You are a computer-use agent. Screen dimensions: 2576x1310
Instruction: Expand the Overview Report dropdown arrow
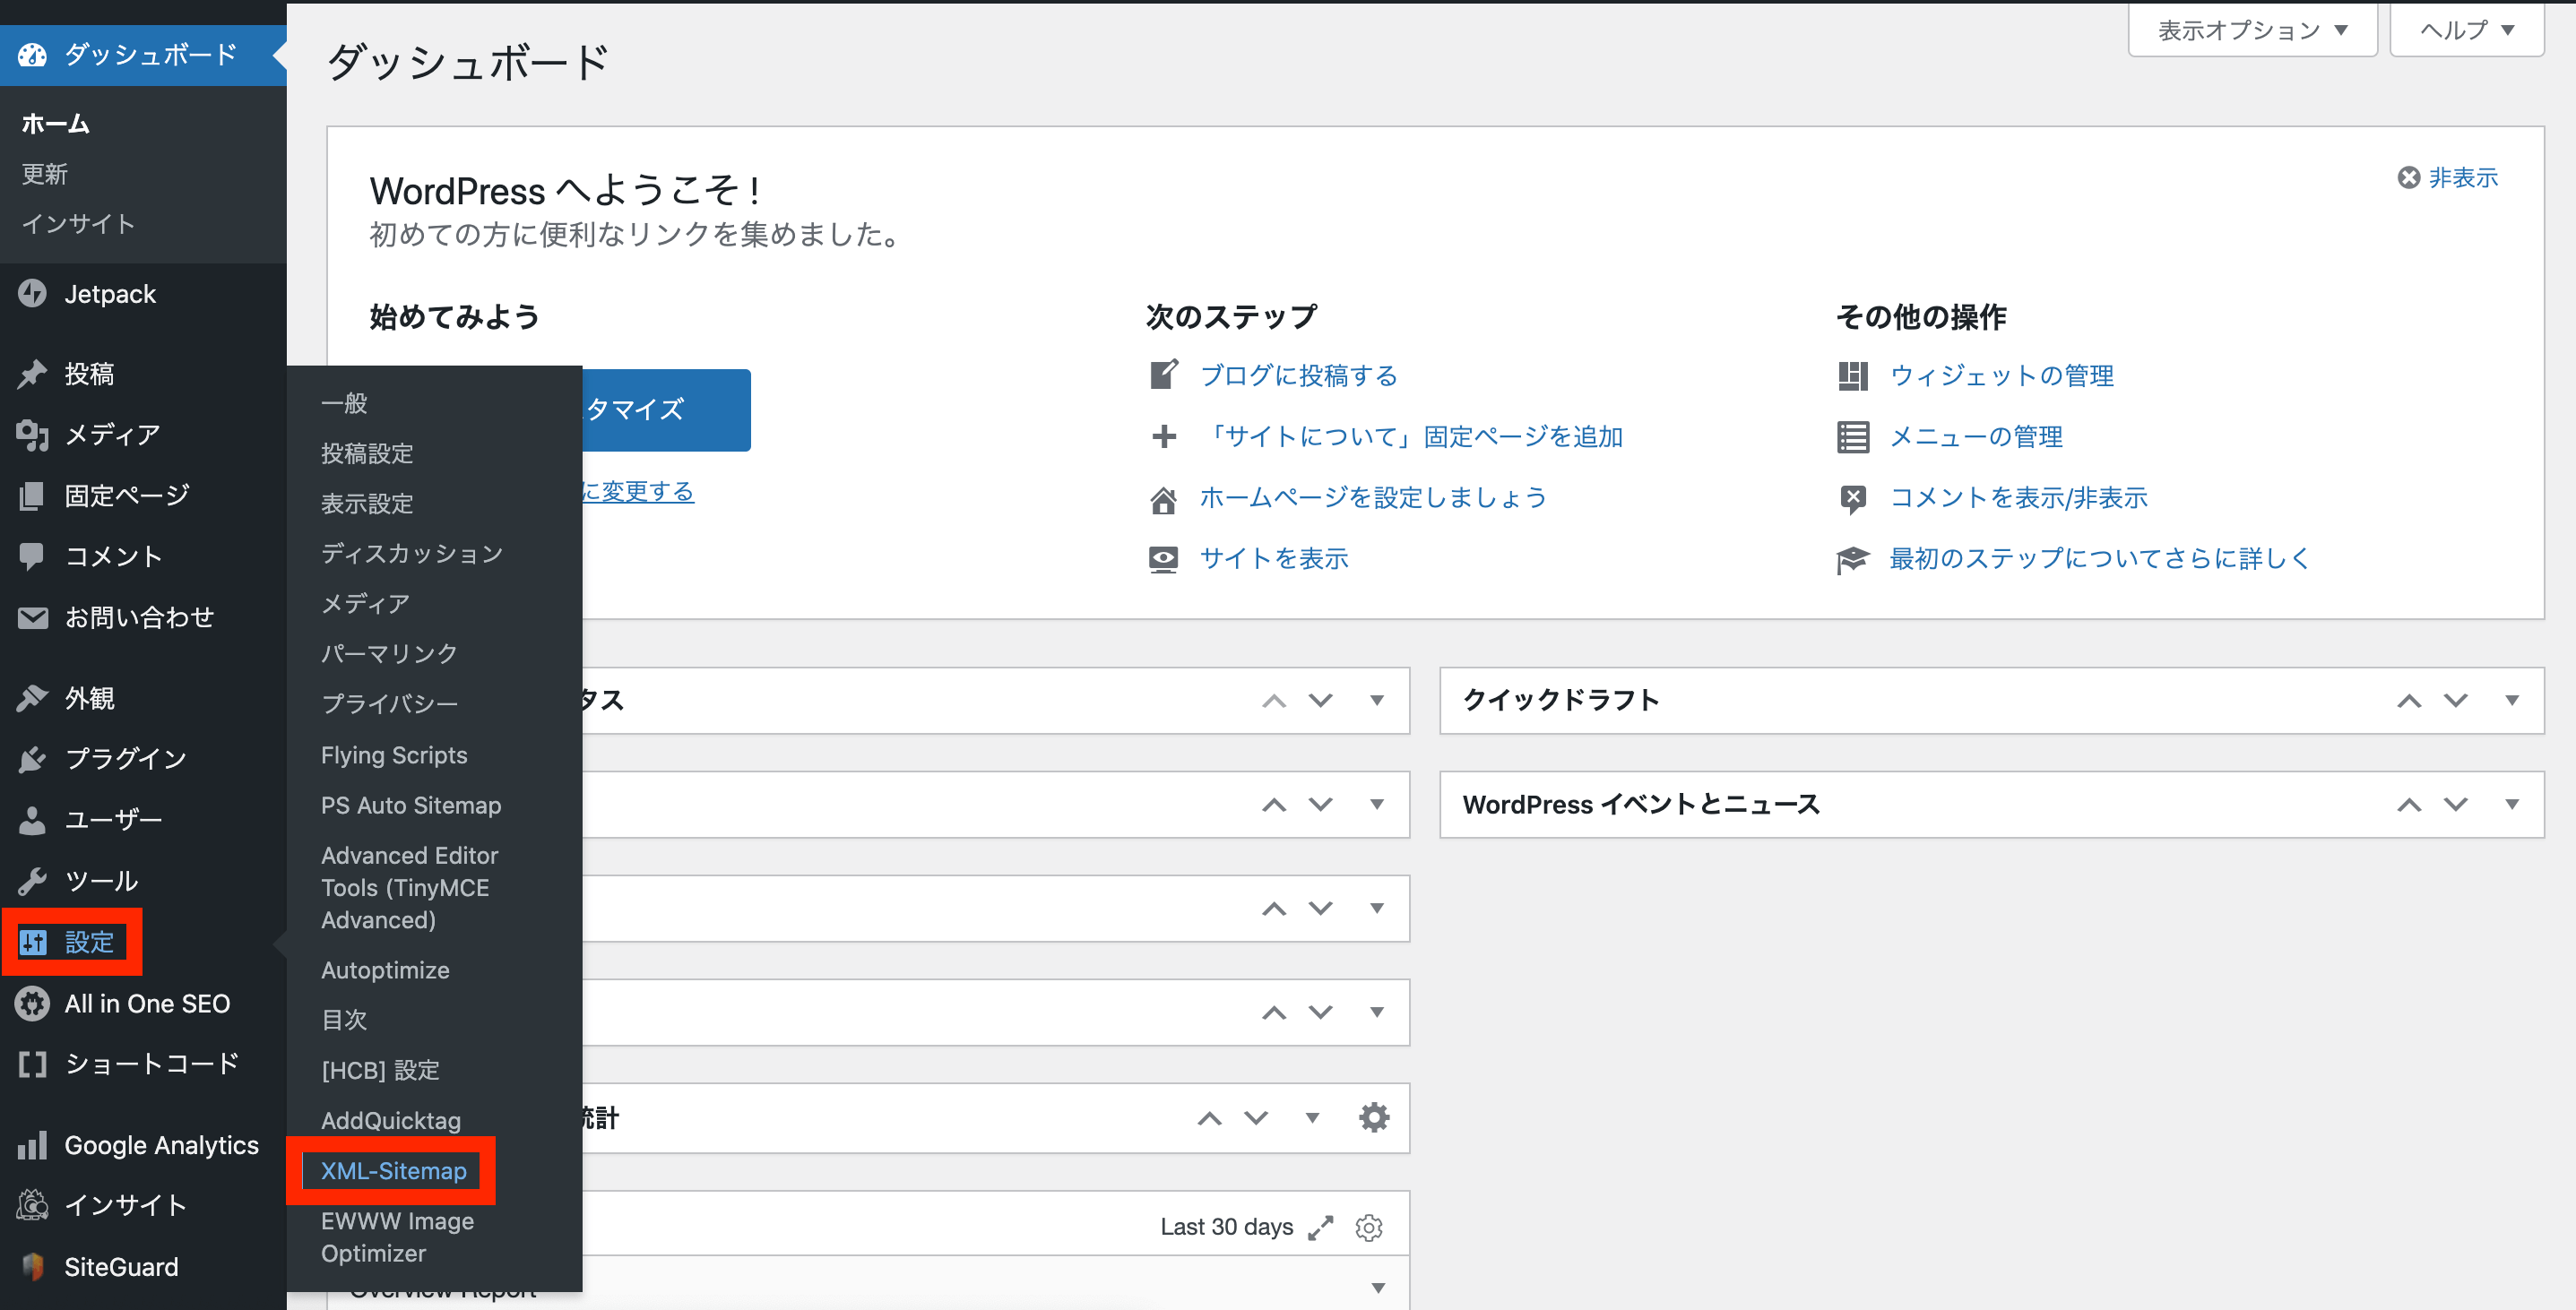point(1378,1288)
